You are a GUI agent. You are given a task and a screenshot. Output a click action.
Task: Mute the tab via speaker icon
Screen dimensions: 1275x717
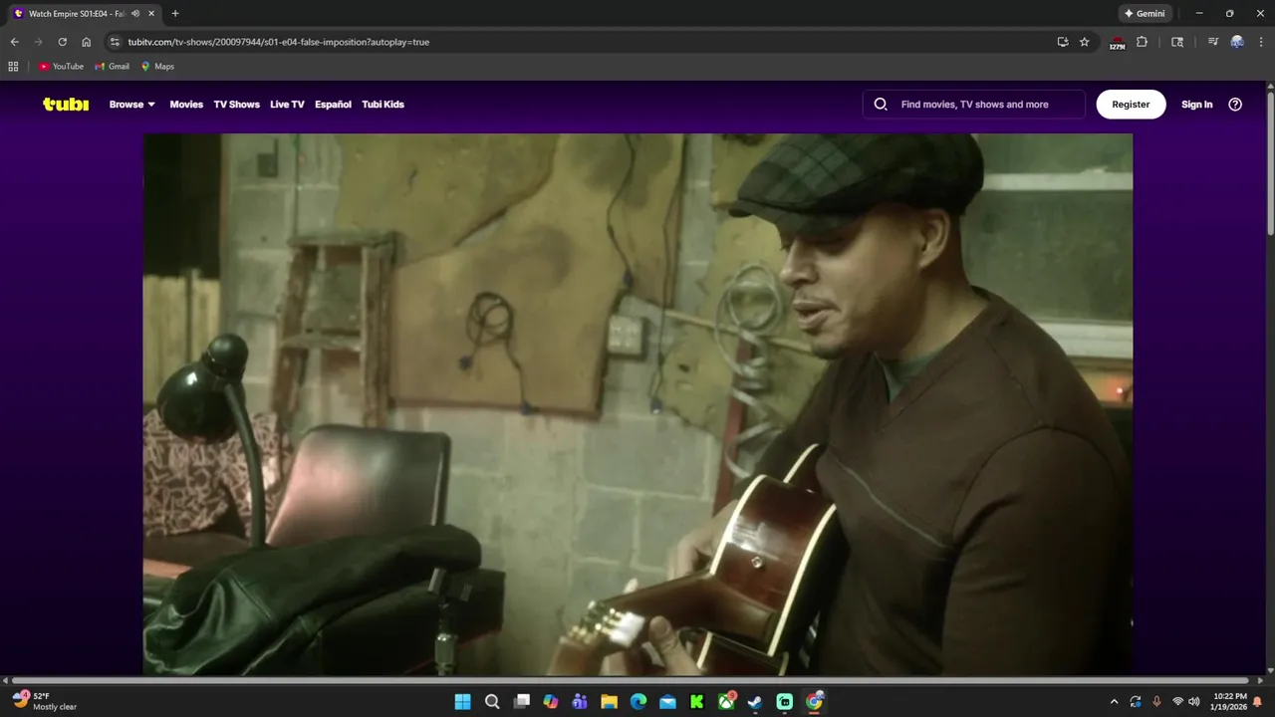pos(135,14)
